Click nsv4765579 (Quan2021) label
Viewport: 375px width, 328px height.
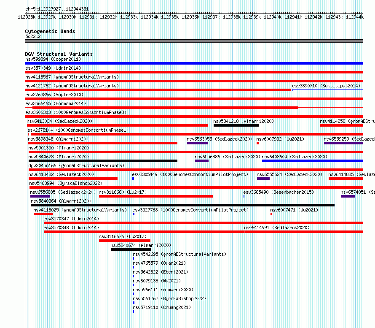click(159, 263)
